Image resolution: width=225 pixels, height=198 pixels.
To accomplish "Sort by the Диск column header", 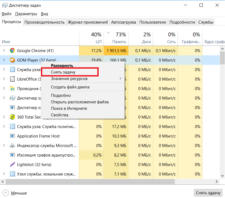I will coord(141,38).
